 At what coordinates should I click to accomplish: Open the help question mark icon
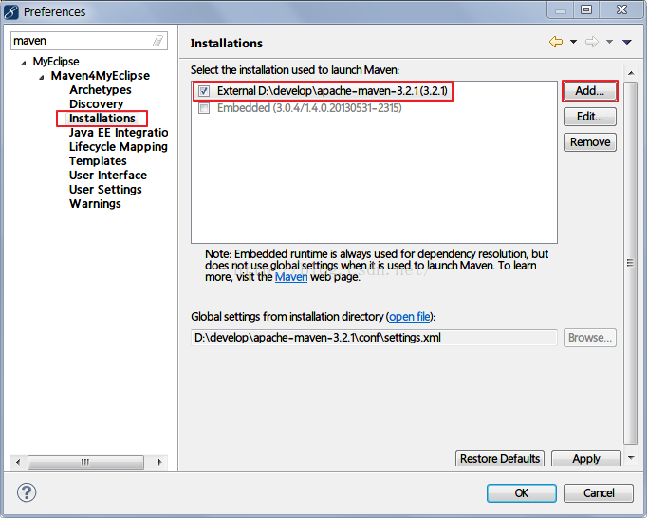pyautogui.click(x=27, y=492)
